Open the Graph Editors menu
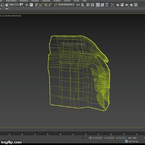 pos(11,1)
